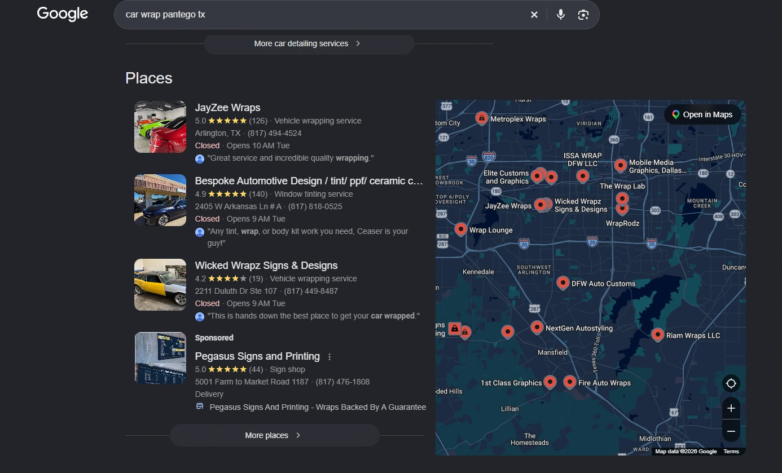Open the Bespoke Automotive Design listing title
The height and width of the screenshot is (473, 782).
[309, 181]
